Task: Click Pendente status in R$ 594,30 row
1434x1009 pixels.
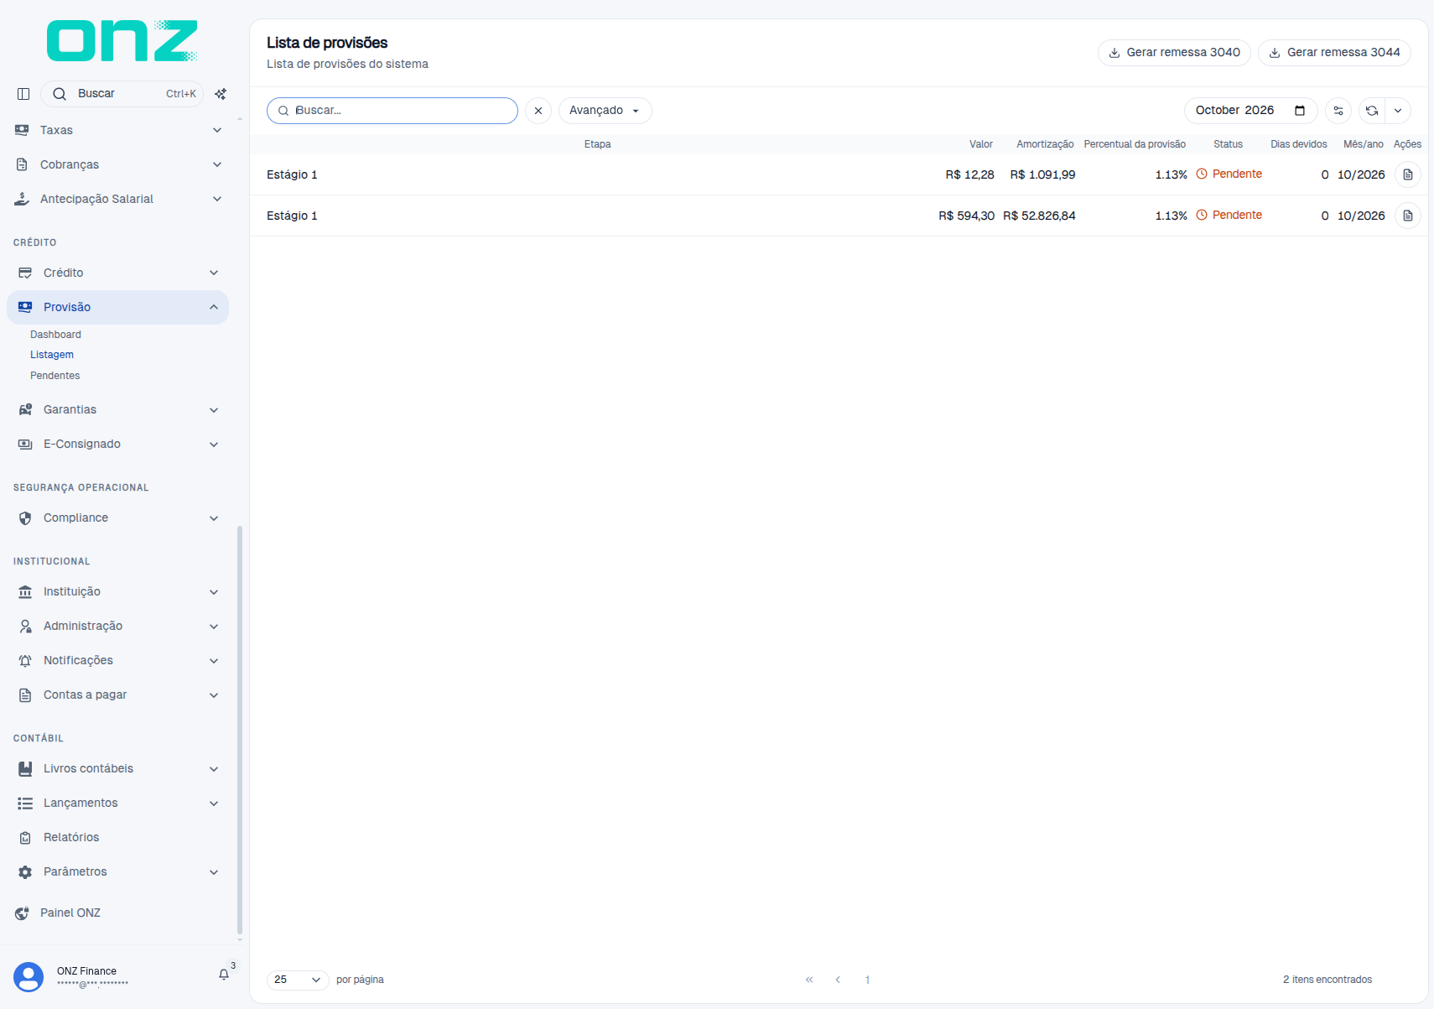Action: point(1229,216)
